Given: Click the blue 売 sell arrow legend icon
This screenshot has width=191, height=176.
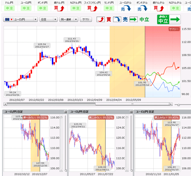Looking at the screenshot, I should [x=117, y=20].
